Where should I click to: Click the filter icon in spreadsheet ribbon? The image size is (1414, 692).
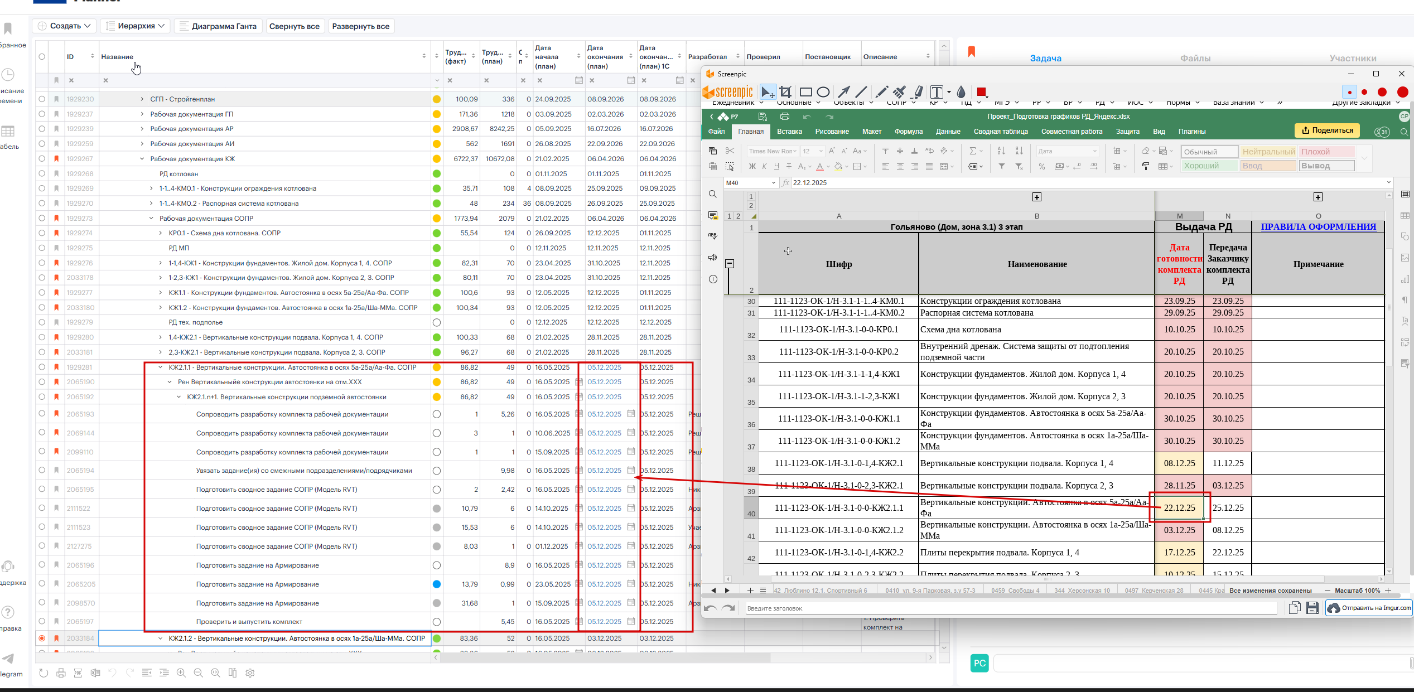coord(1002,166)
